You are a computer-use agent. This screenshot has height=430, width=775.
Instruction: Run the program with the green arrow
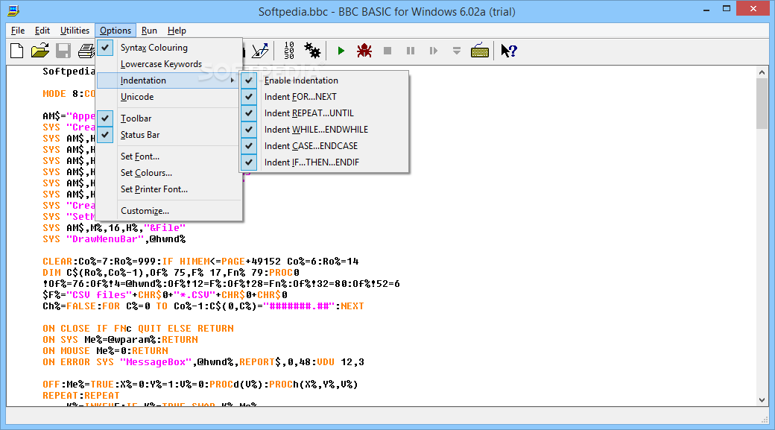pyautogui.click(x=341, y=51)
